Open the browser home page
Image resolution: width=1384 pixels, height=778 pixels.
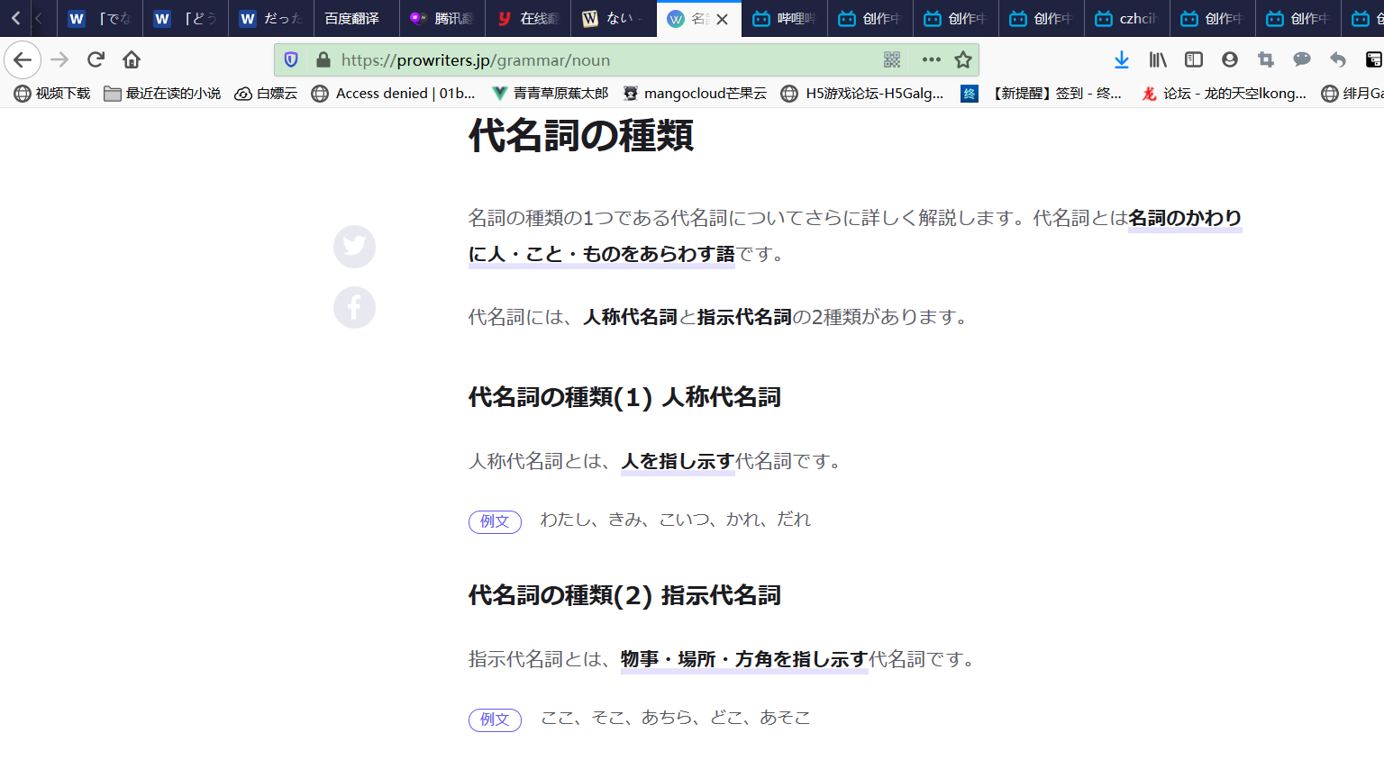point(132,60)
